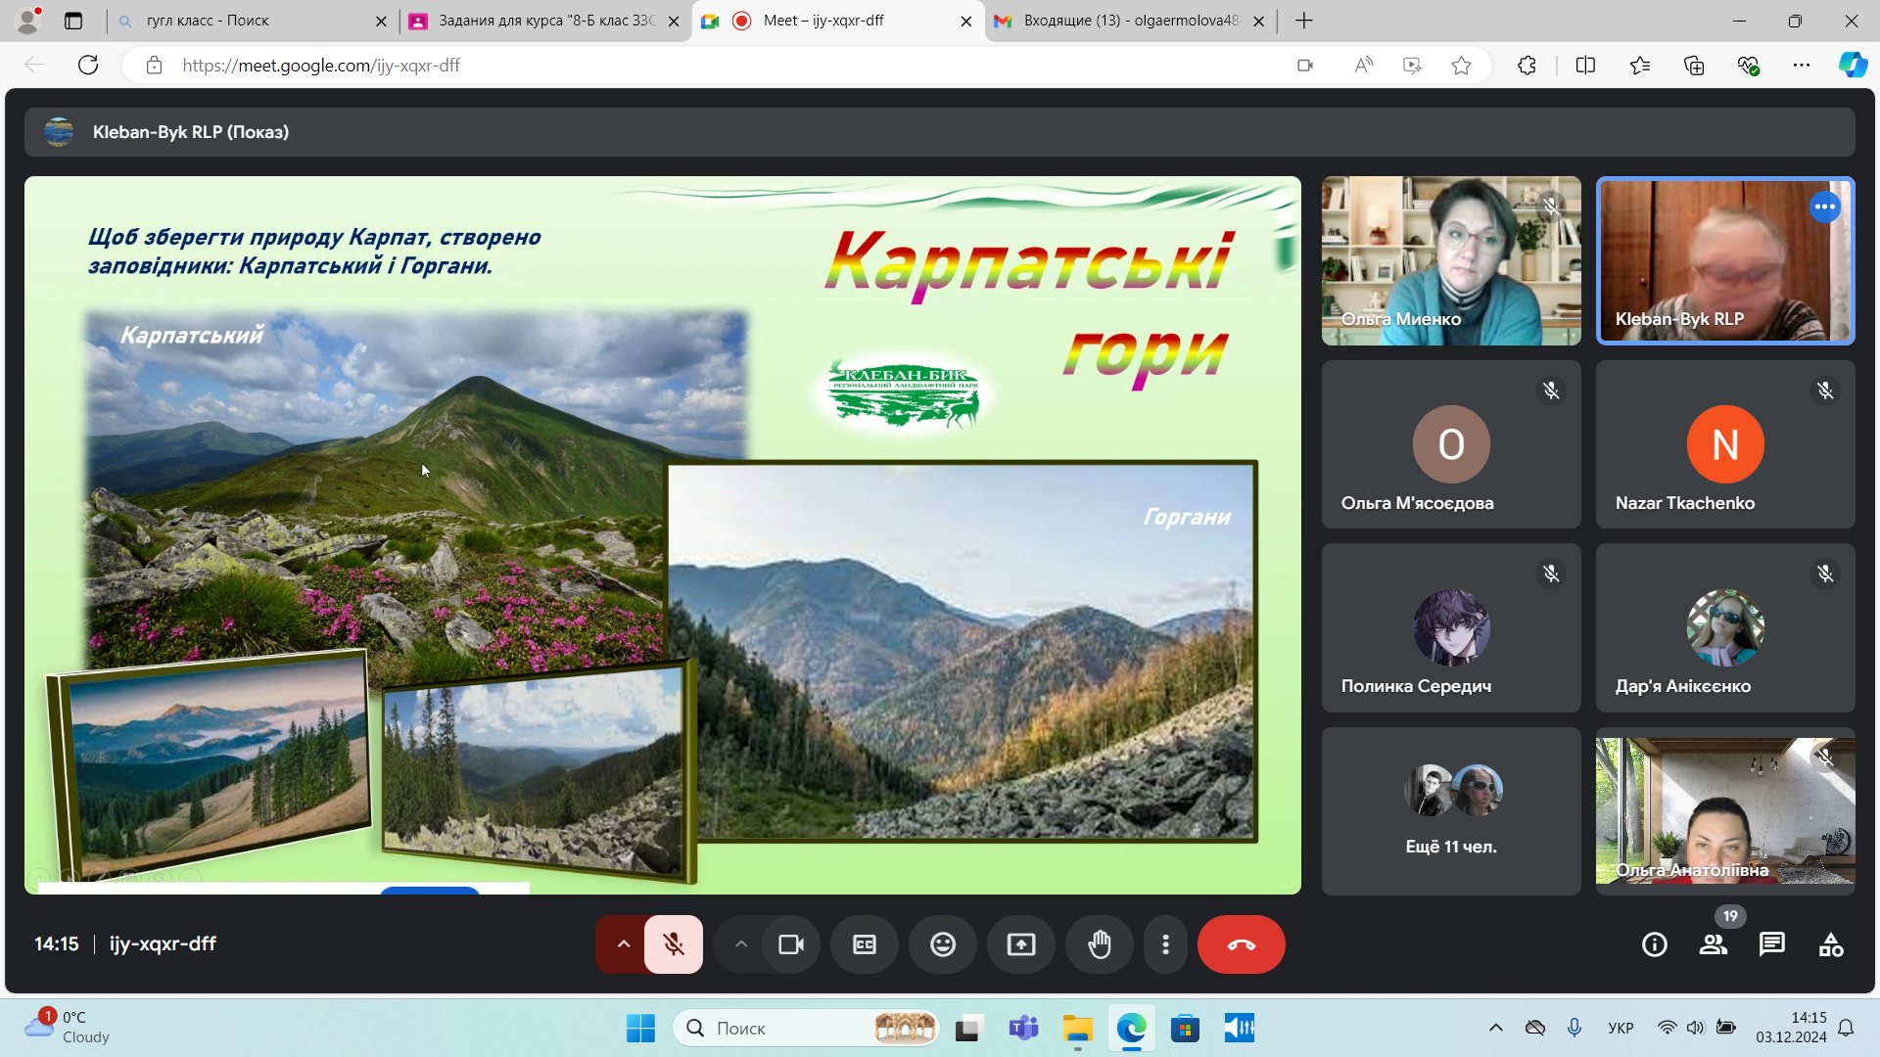Expand video settings arrow beside camera
Image resolution: width=1880 pixels, height=1057 pixels.
(x=741, y=944)
